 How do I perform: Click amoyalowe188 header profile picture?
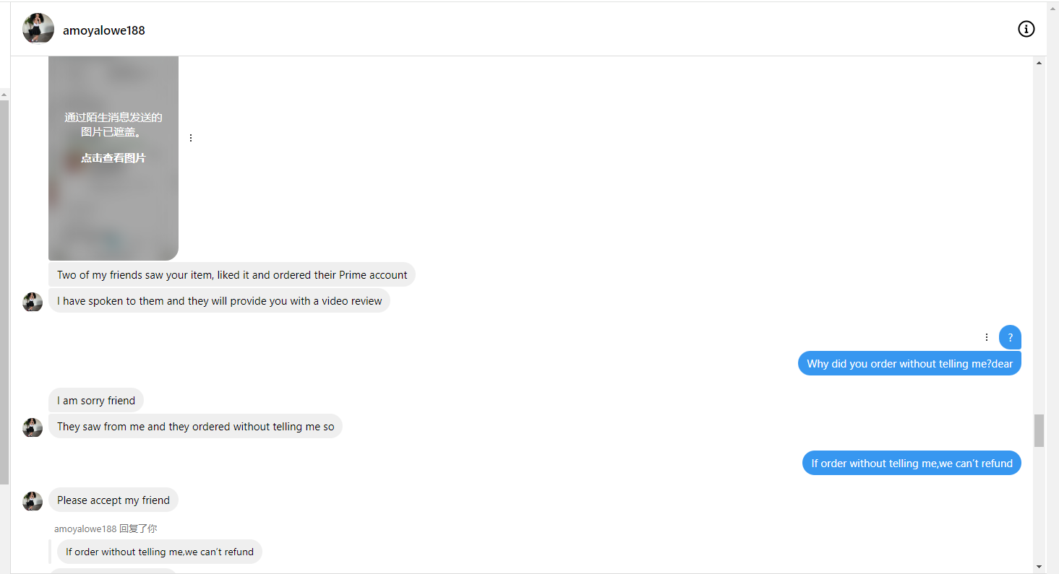[38, 29]
